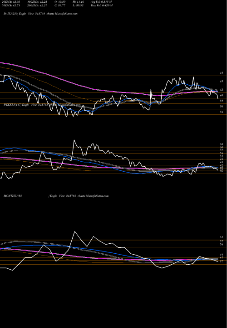Click the 50EMA: 42.71 value
Screen dimensions: 227x328
(x=10, y=5)
